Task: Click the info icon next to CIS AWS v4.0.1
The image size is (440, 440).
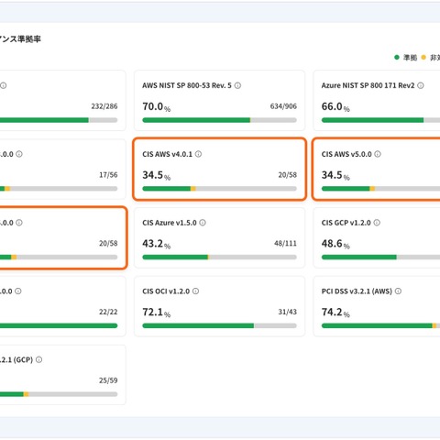Action: coord(198,154)
